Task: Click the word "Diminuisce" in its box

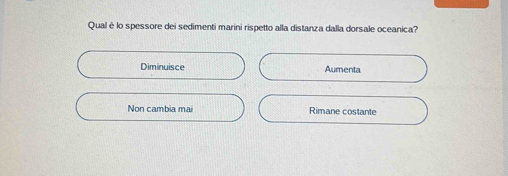Action: (x=162, y=67)
